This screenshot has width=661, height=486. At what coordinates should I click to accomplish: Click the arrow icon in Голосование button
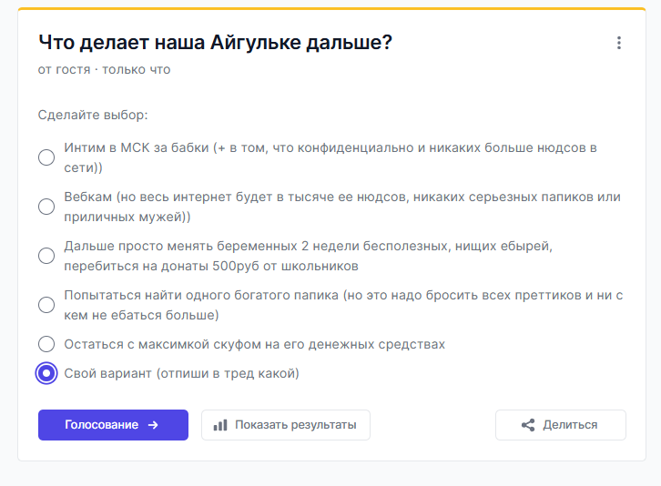tap(153, 425)
